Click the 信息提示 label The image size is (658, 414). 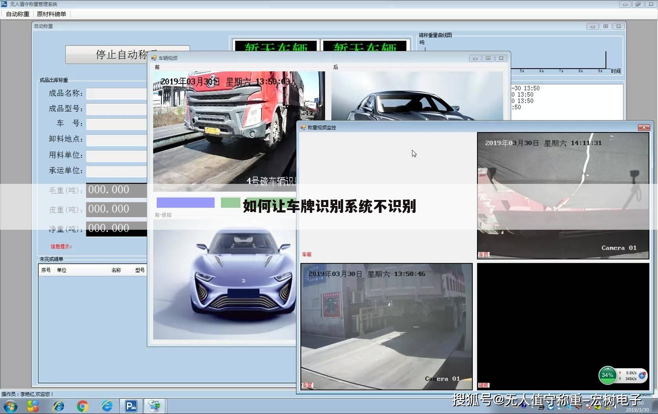61,246
